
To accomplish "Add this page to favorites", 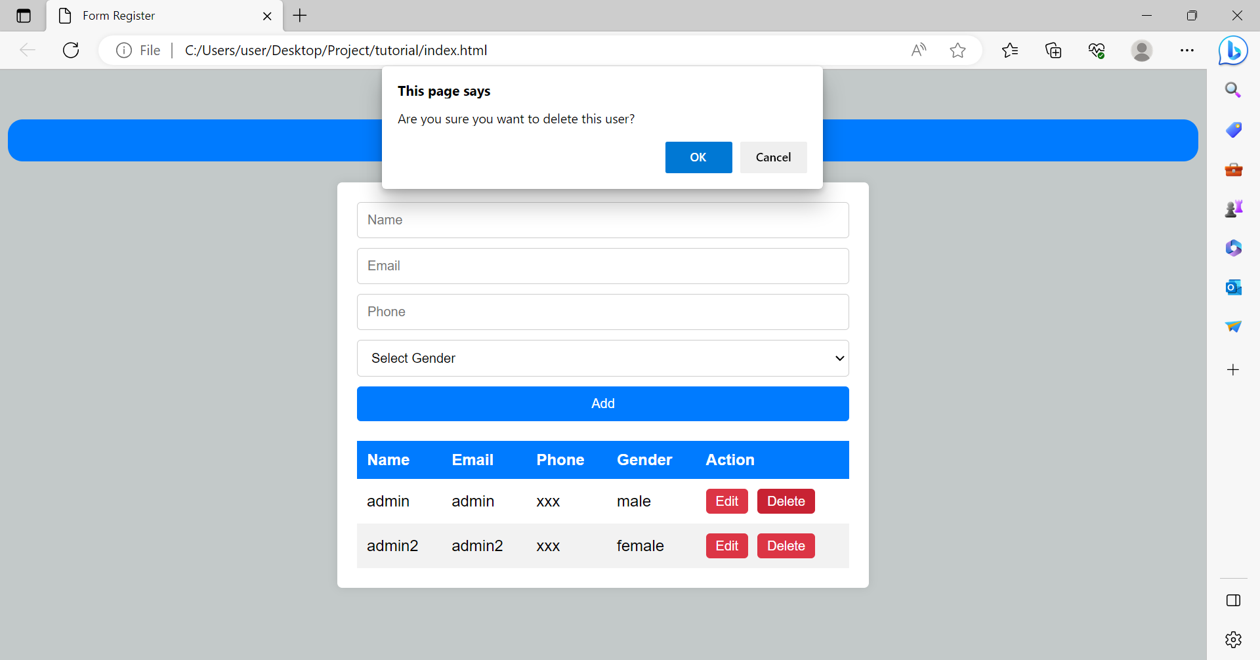I will click(957, 50).
